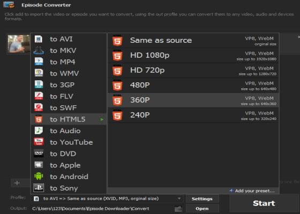
Task: Choose the to Audio format
Action: (x=69, y=131)
